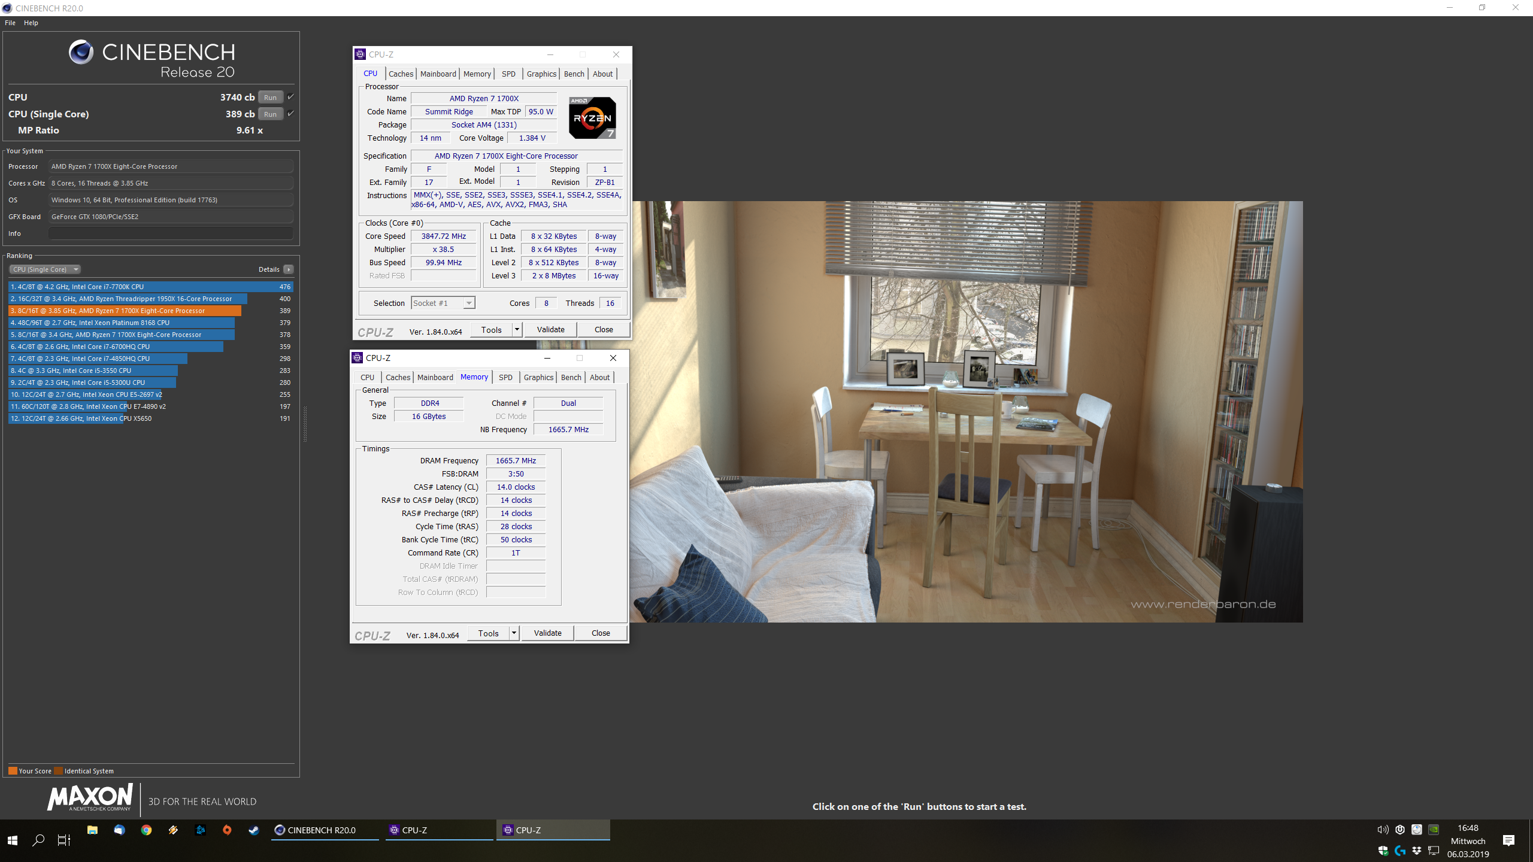Click Identical System legend swatch
Image resolution: width=1533 pixels, height=862 pixels.
pos(58,770)
